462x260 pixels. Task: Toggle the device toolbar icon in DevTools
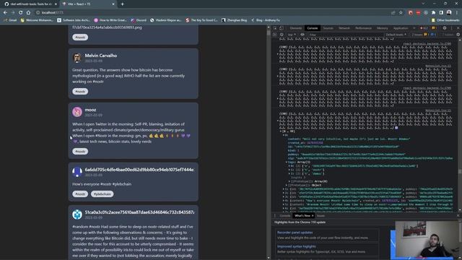[x=282, y=28]
